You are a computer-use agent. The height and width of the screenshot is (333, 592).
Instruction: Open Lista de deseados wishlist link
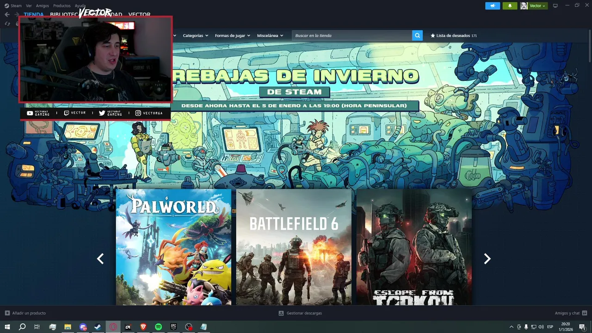point(454,36)
